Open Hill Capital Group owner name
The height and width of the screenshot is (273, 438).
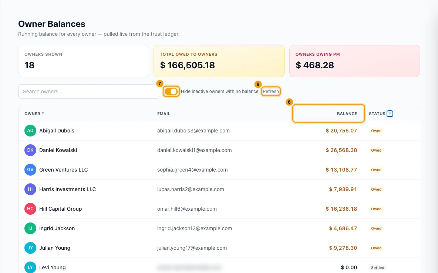coord(60,209)
